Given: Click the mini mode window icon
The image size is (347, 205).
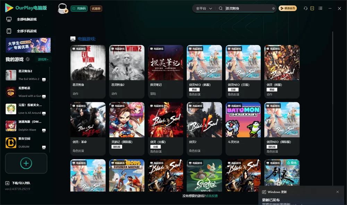Looking at the screenshot, I should tap(312, 8).
